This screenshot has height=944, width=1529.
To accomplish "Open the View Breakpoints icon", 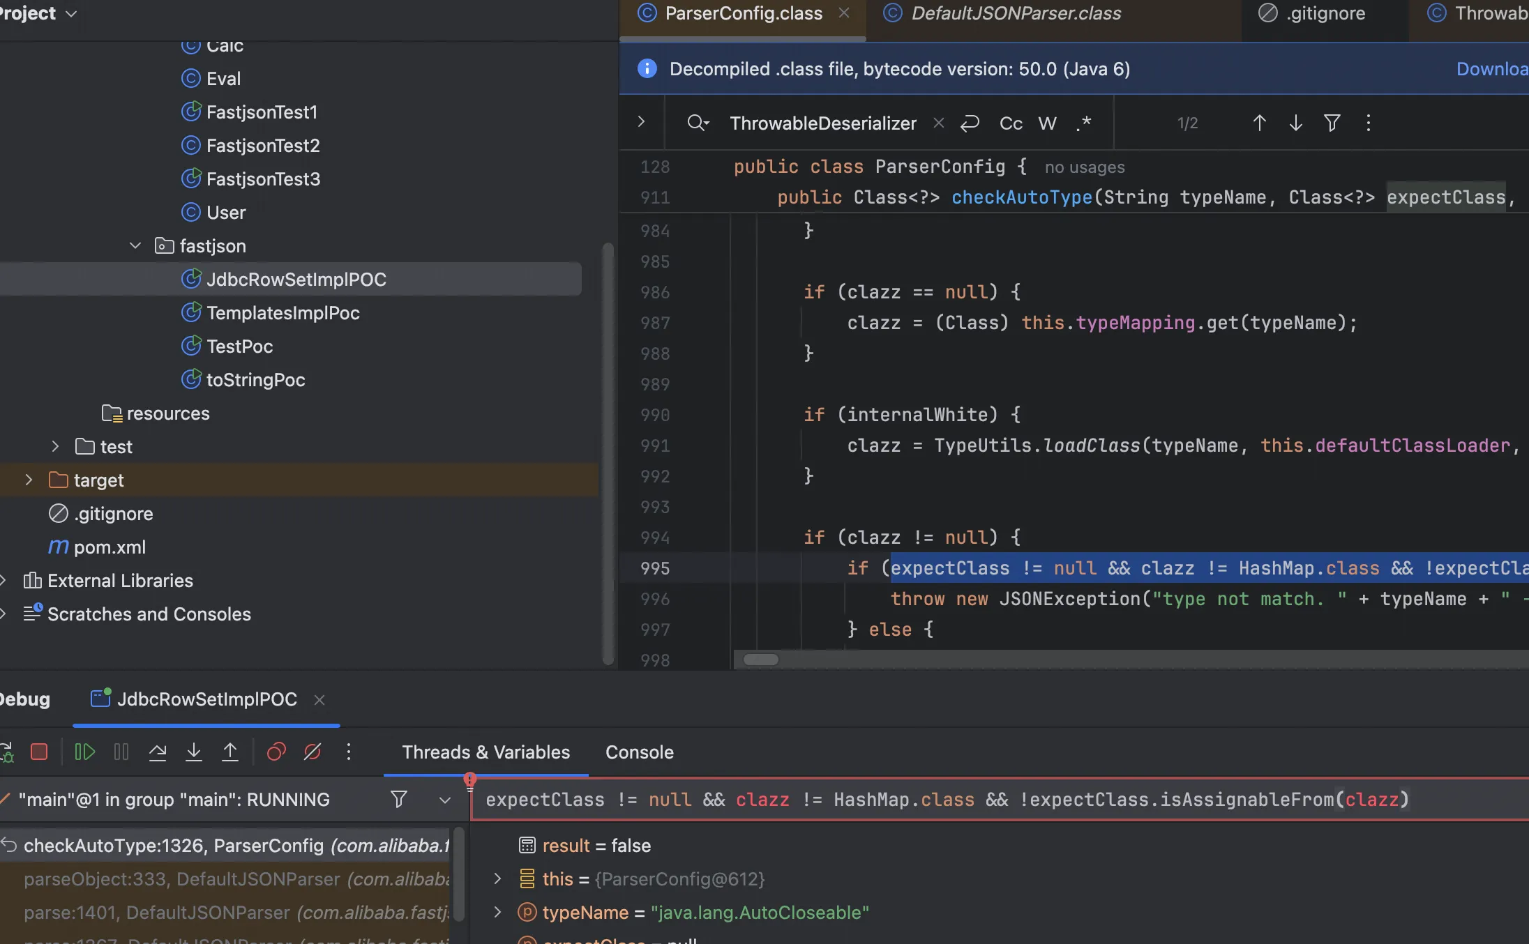I will 276,752.
